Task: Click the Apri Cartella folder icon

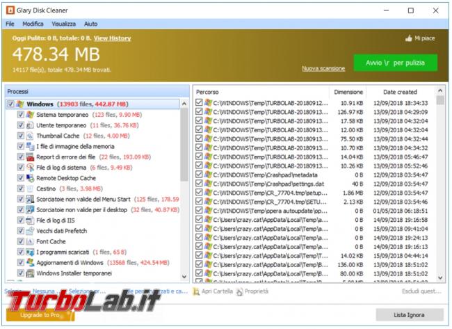Action: click(196, 291)
